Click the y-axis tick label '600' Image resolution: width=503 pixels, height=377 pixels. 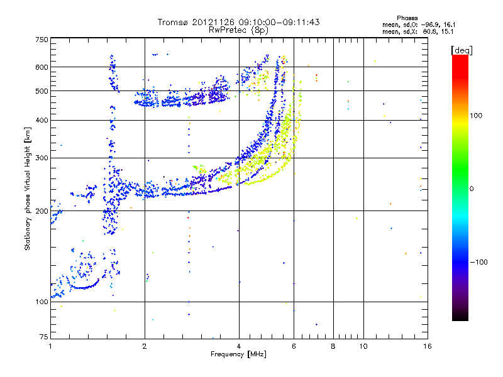tap(41, 67)
